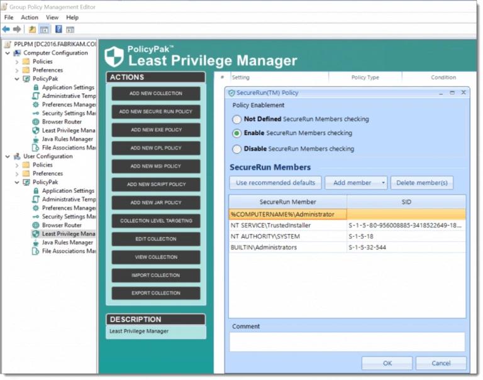Click Collection Level Targeting button
This screenshot has width=483, height=380.
(156, 220)
